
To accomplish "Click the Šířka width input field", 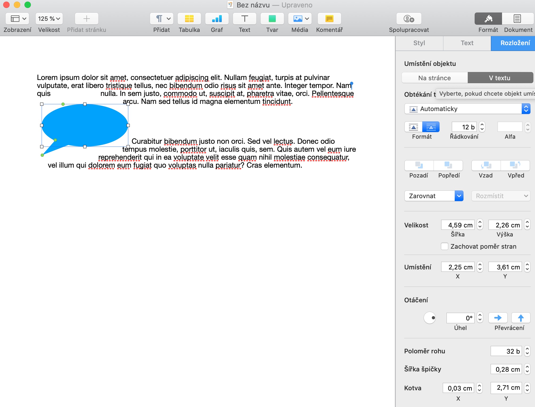I will [458, 225].
